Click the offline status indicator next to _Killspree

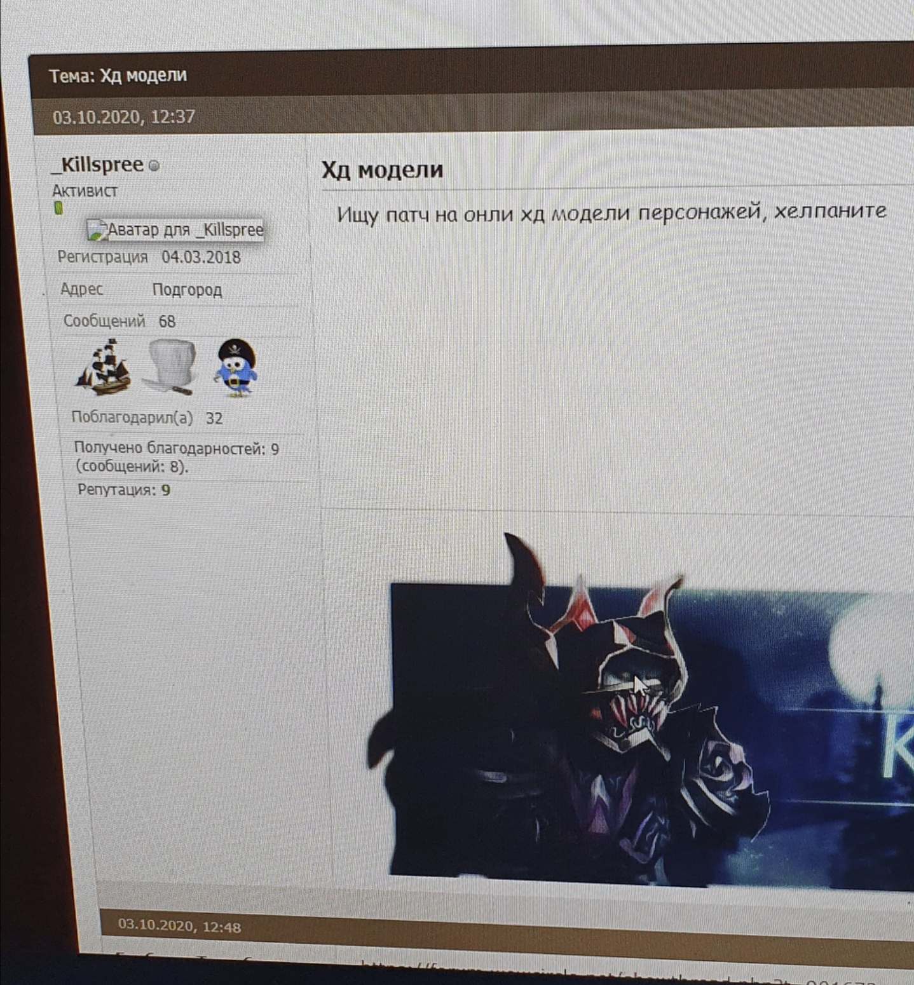tap(154, 166)
